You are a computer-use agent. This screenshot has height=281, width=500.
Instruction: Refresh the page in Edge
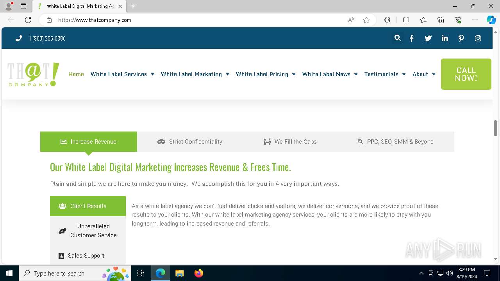(x=28, y=20)
